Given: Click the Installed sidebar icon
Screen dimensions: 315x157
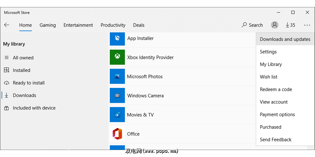Looking at the screenshot, I should point(7,70).
